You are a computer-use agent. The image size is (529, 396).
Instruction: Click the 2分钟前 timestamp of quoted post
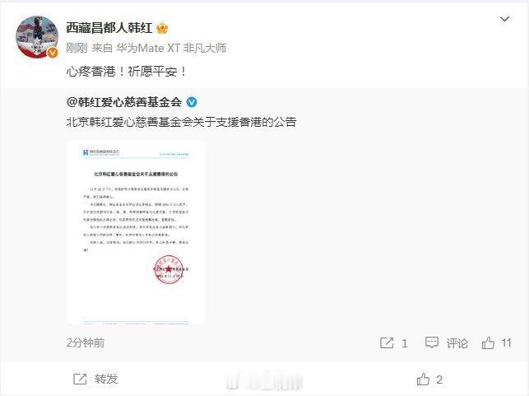(x=86, y=342)
